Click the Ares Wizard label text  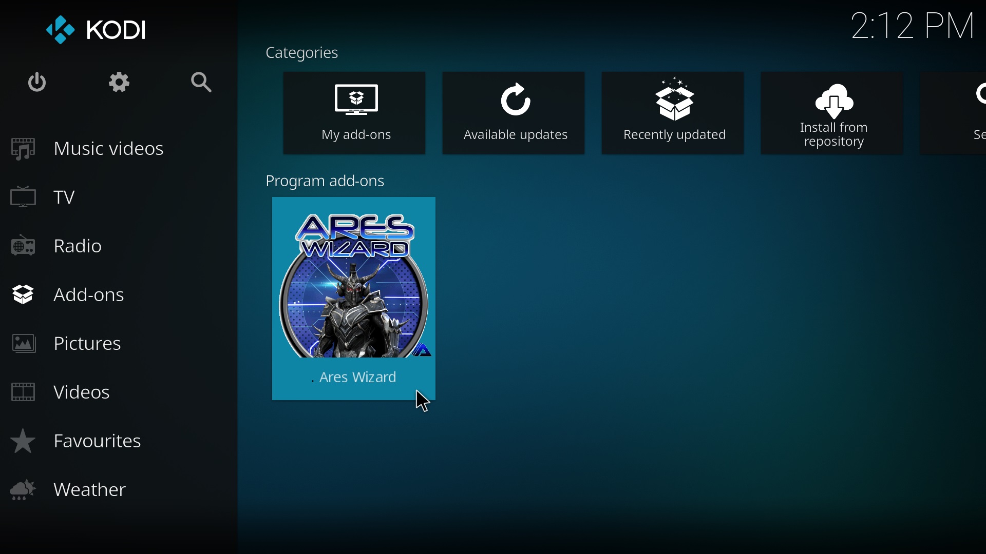tap(358, 378)
